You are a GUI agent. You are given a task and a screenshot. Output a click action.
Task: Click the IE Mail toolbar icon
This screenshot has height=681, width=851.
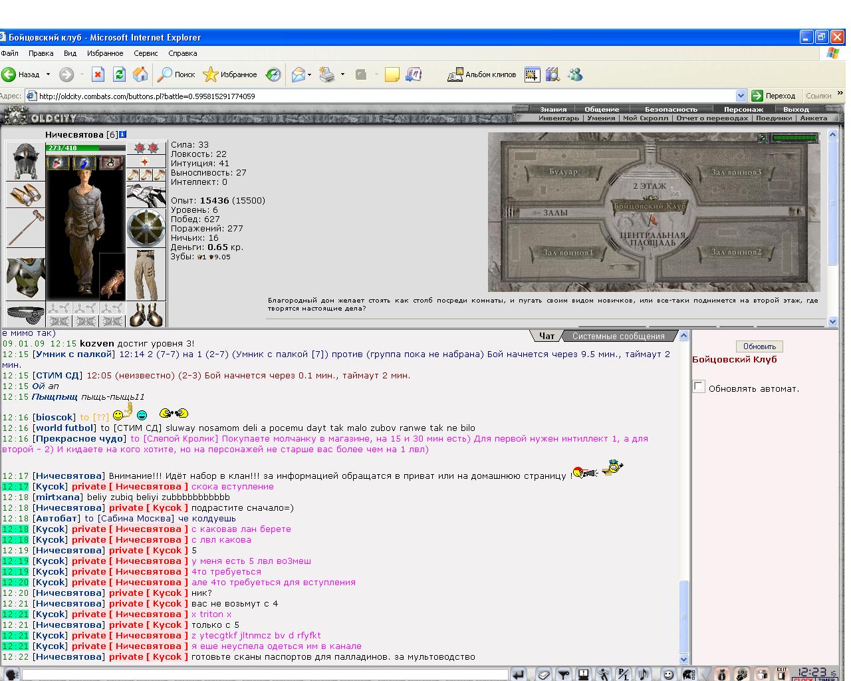(299, 74)
